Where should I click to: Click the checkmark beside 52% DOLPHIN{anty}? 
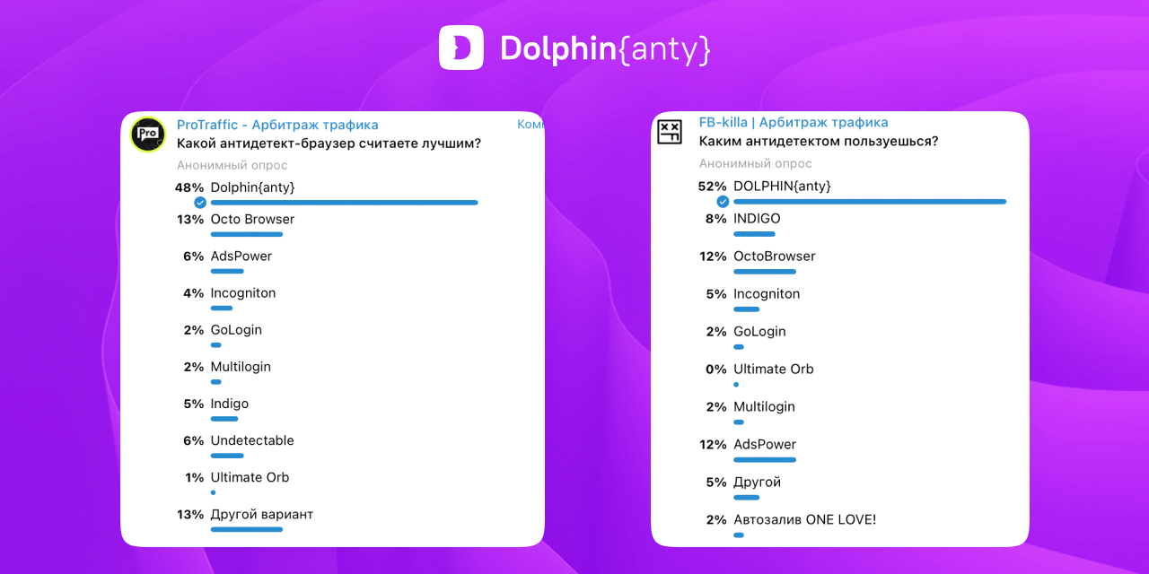click(x=723, y=202)
